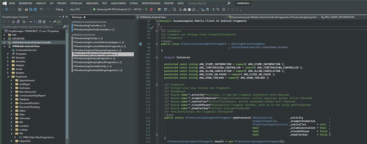367x144 pixels.
Task: Open the Any CPU platform dropdown
Action: click(x=81, y=9)
